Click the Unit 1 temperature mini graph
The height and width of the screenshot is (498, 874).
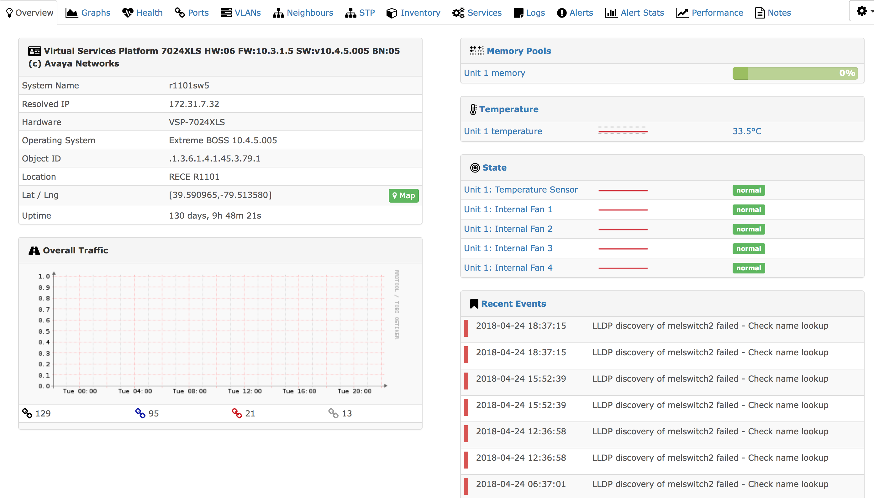(x=623, y=130)
